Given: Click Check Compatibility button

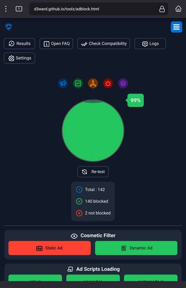Looking at the screenshot, I should point(104,44).
